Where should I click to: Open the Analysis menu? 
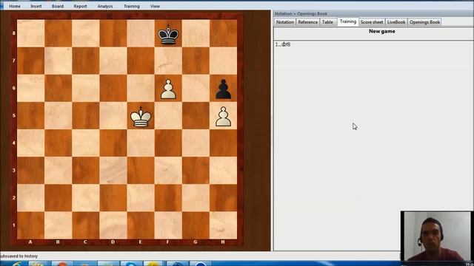click(105, 6)
